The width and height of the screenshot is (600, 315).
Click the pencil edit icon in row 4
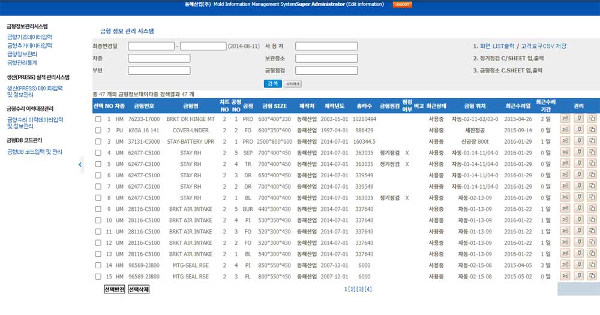[x=579, y=152]
